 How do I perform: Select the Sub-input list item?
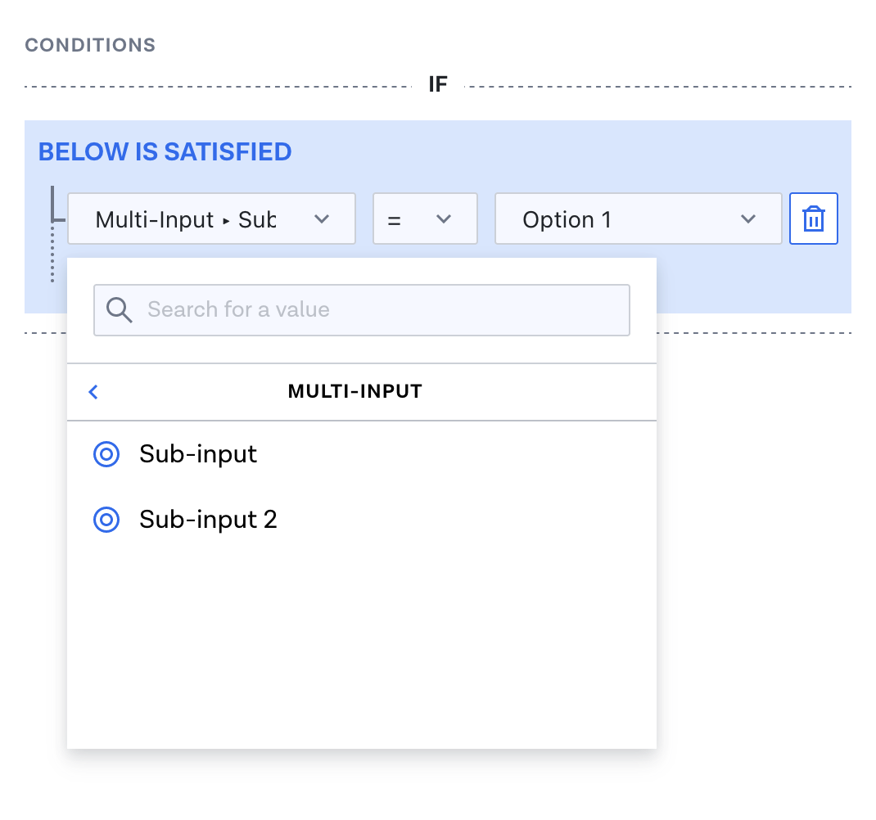pos(198,454)
